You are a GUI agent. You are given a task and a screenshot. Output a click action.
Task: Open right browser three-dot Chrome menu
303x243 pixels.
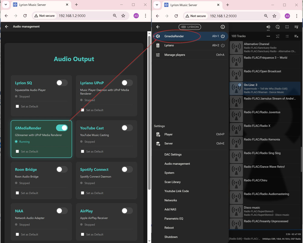click(x=297, y=16)
